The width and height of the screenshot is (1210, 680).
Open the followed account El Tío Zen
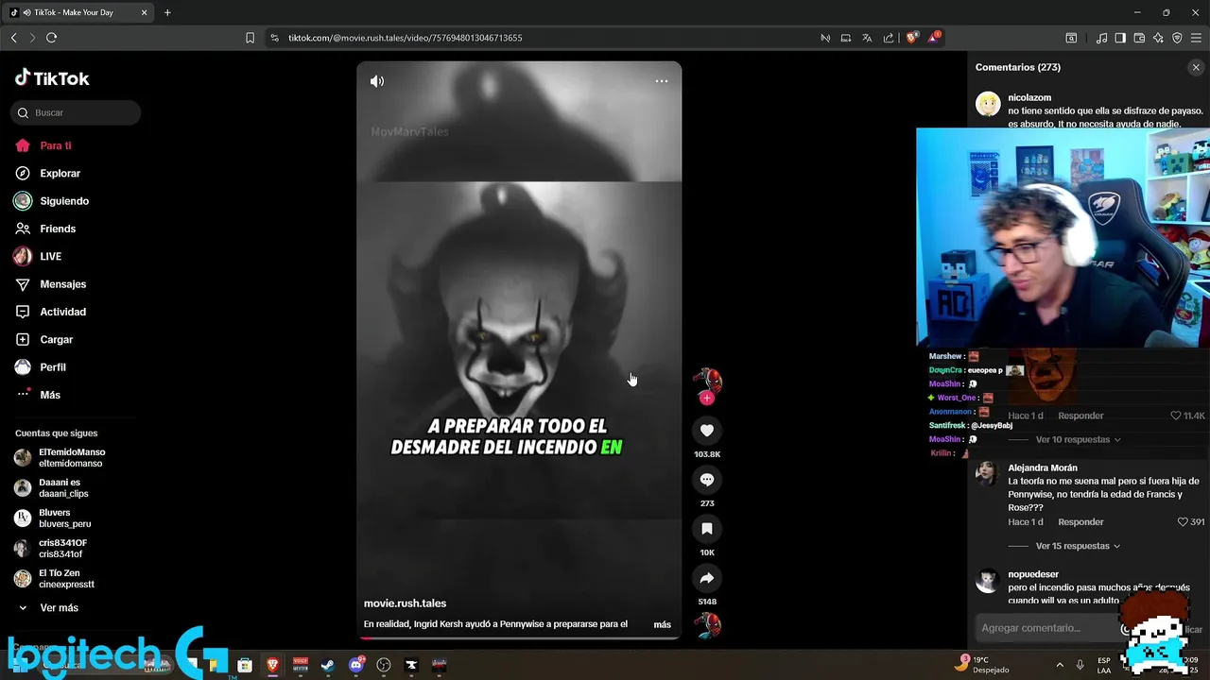pyautogui.click(x=55, y=579)
